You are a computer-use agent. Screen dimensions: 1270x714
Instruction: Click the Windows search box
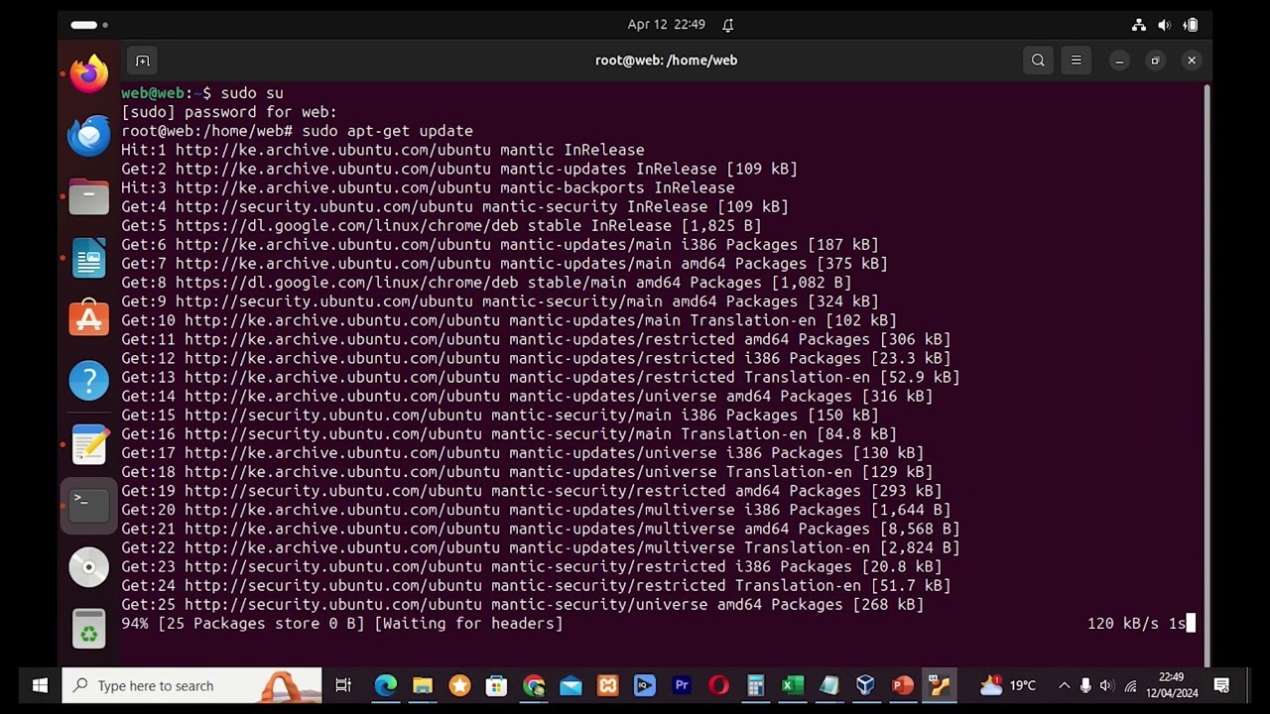(x=191, y=685)
